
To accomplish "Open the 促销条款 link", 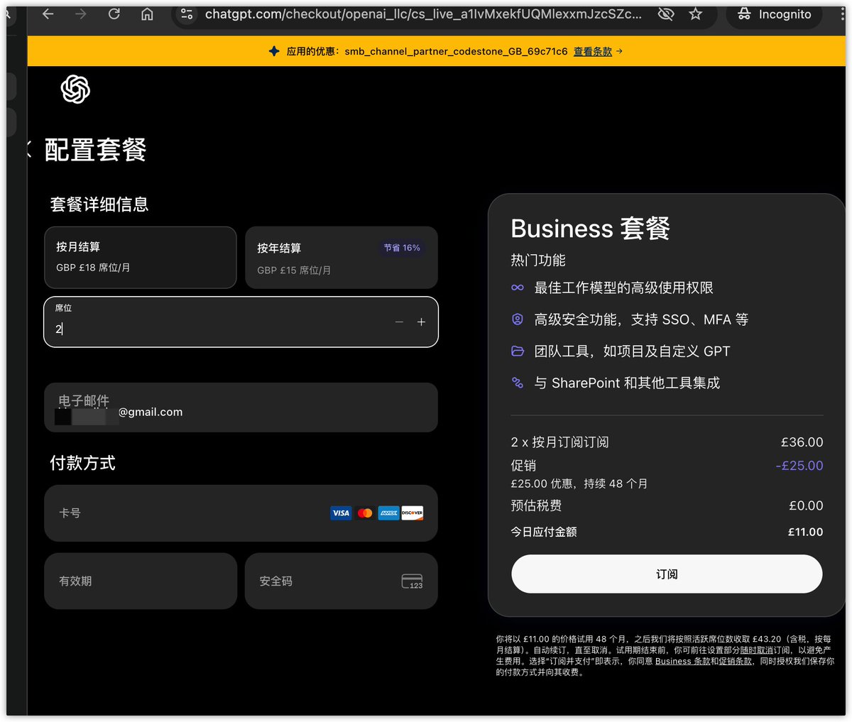I will click(x=736, y=661).
